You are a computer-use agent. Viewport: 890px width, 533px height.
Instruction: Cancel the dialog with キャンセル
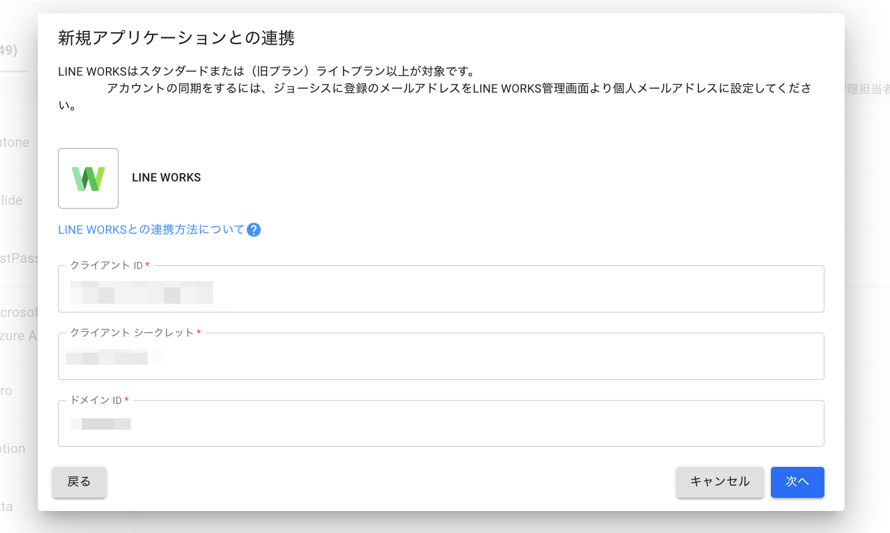click(720, 482)
